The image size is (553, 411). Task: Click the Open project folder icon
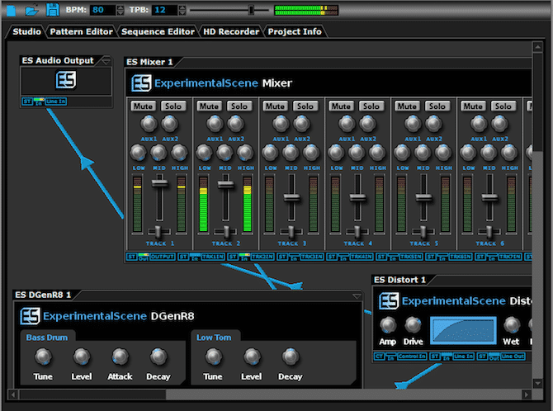31,10
